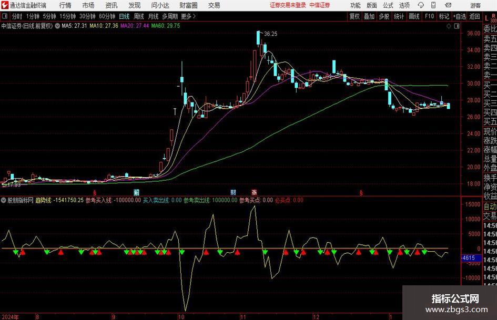The image size is (497, 320).
Task: Select the 日线 daily period
Action: tap(124, 16)
